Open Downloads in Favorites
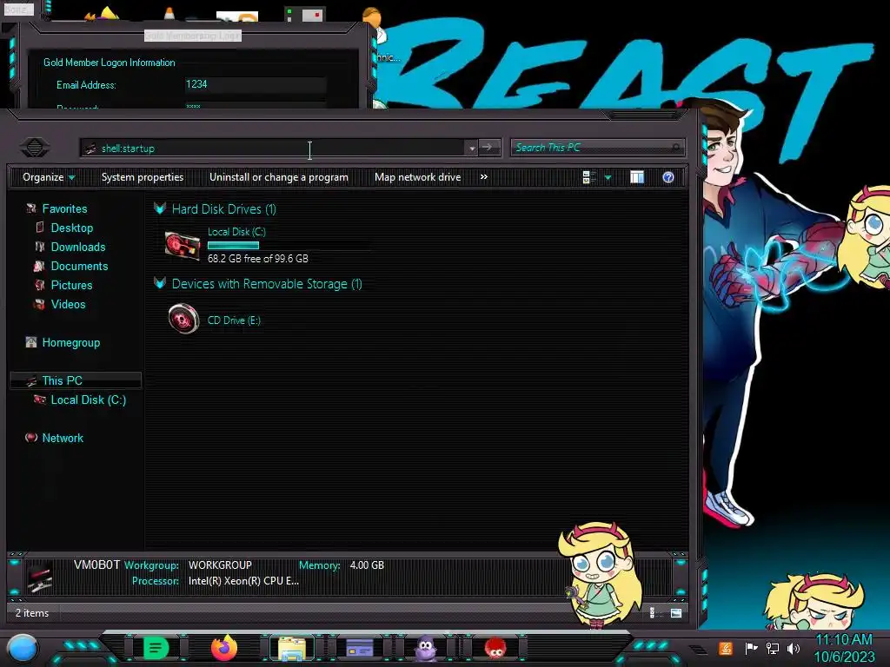The height and width of the screenshot is (667, 890). click(78, 247)
